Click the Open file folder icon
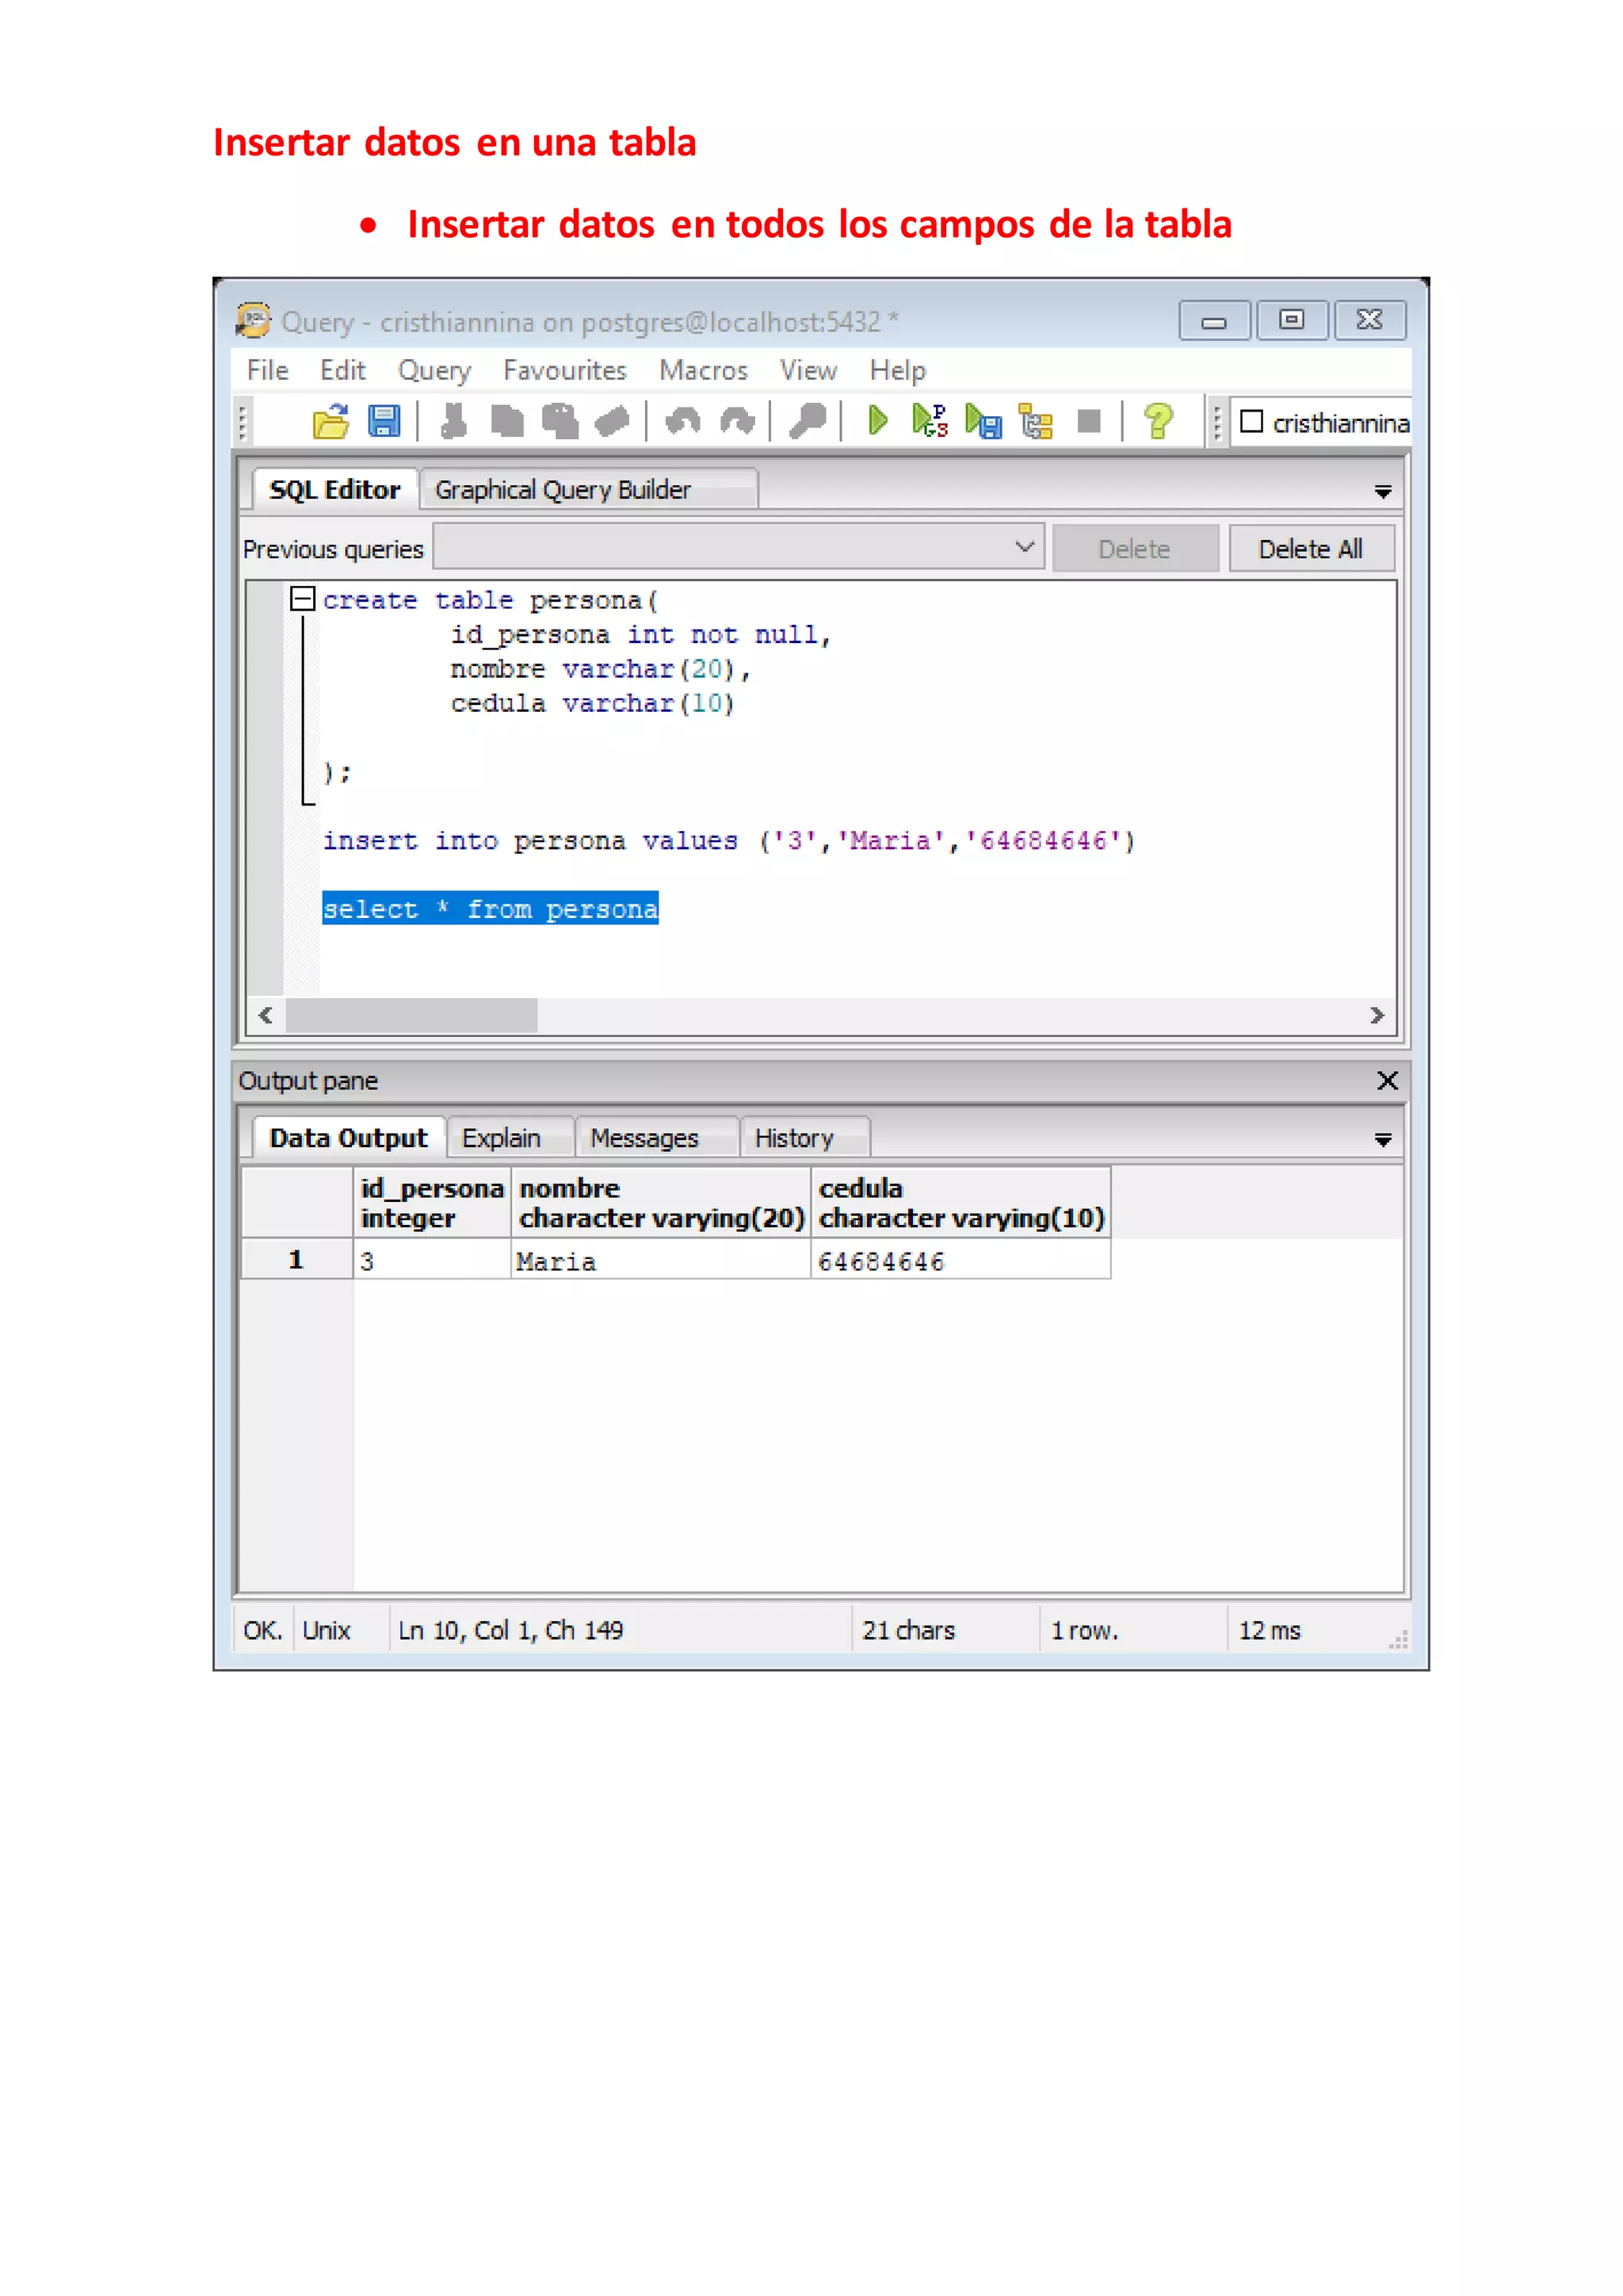 [x=330, y=422]
